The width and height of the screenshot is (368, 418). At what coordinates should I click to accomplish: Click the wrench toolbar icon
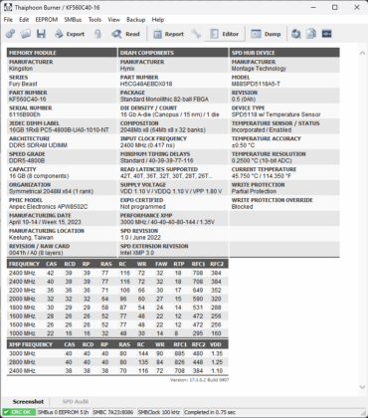click(x=196, y=34)
